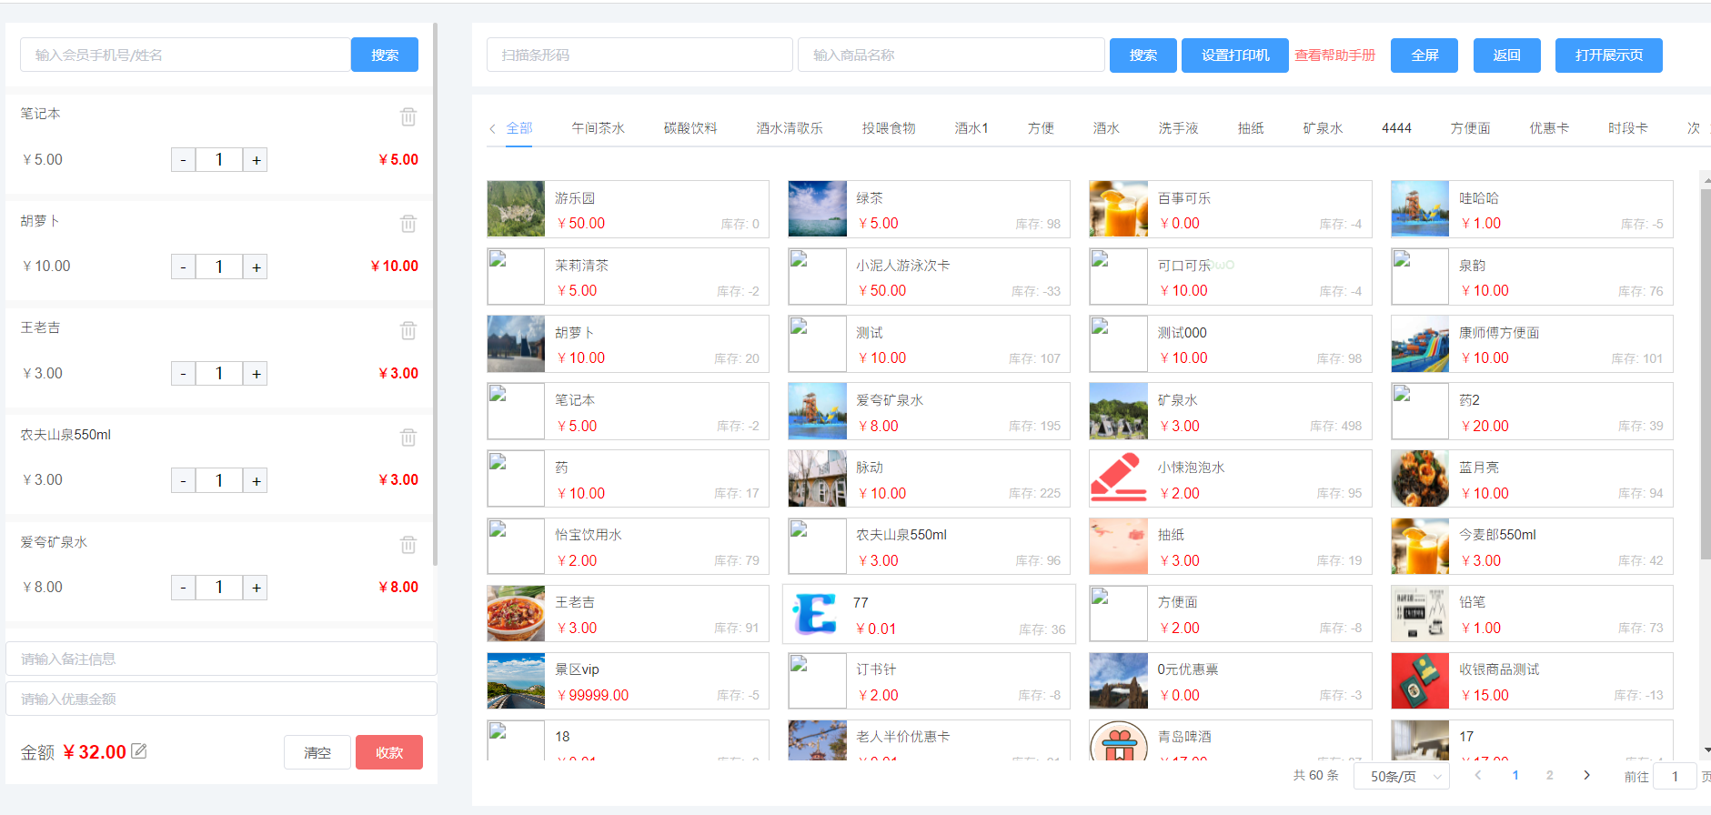
Task: Switch to the 碳酸饮料 category tab
Action: pos(690,128)
